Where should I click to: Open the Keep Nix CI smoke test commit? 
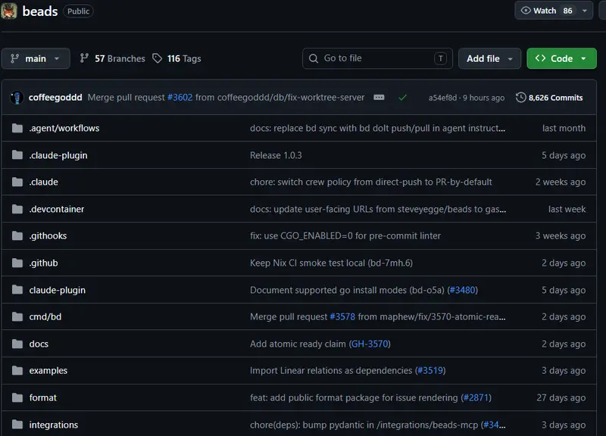[x=331, y=263]
